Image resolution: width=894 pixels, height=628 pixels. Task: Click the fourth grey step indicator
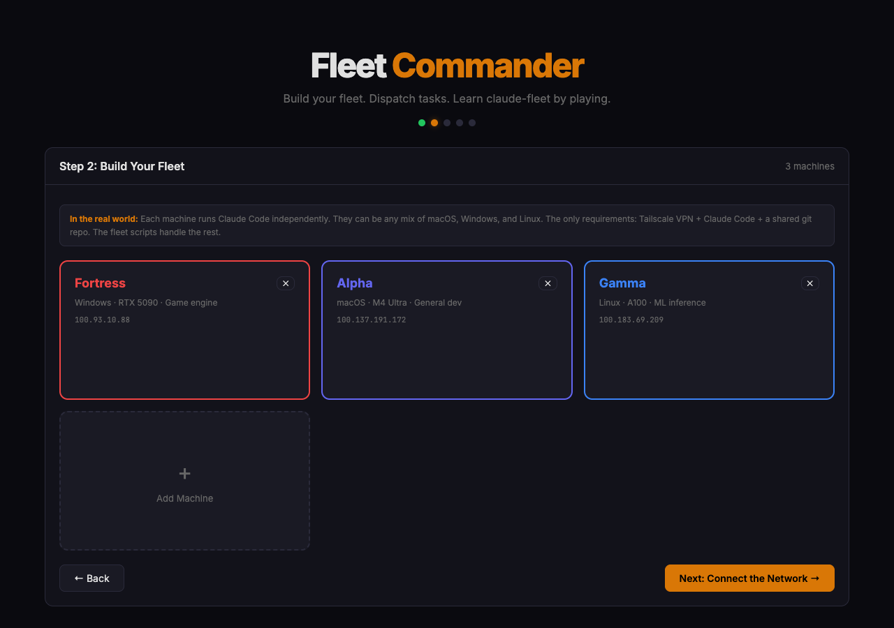[459, 122]
